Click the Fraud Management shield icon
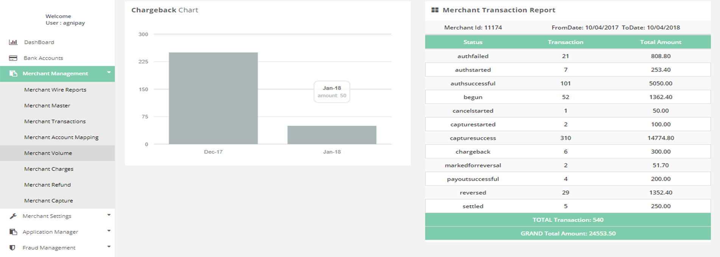Image resolution: width=720 pixels, height=257 pixels. tap(12, 248)
